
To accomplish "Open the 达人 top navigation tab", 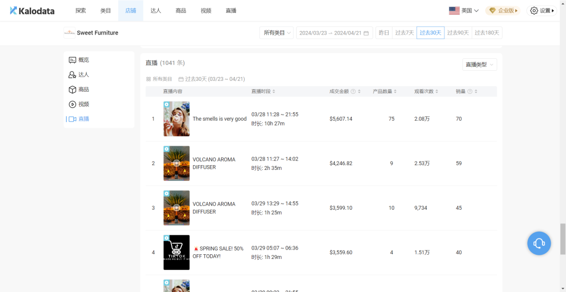I will click(156, 11).
